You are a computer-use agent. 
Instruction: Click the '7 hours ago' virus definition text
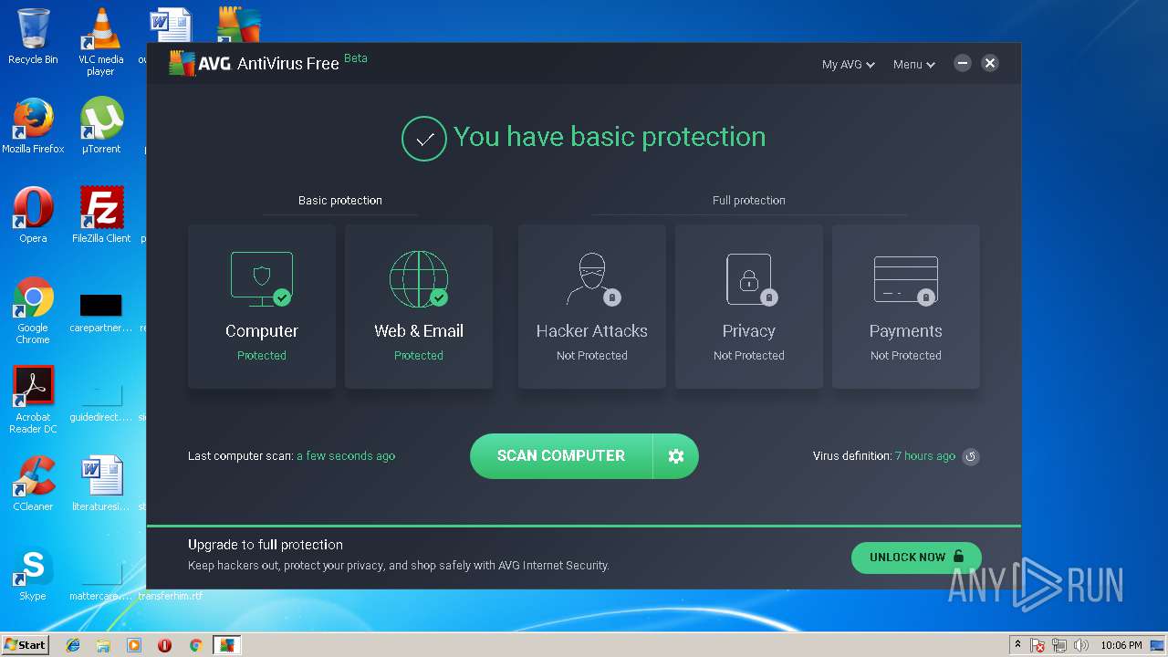tap(925, 456)
